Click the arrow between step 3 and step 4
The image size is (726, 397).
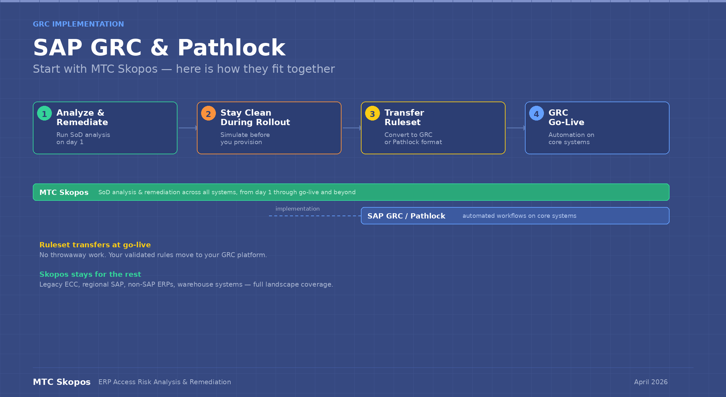coord(515,128)
